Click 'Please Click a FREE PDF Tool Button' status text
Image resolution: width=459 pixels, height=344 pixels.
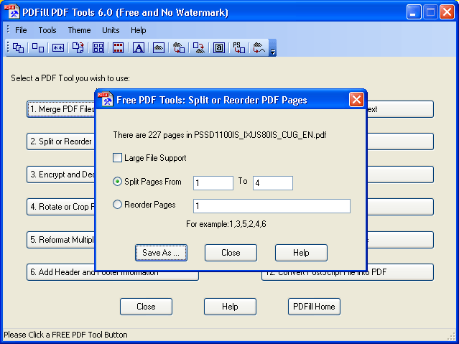tap(65, 335)
